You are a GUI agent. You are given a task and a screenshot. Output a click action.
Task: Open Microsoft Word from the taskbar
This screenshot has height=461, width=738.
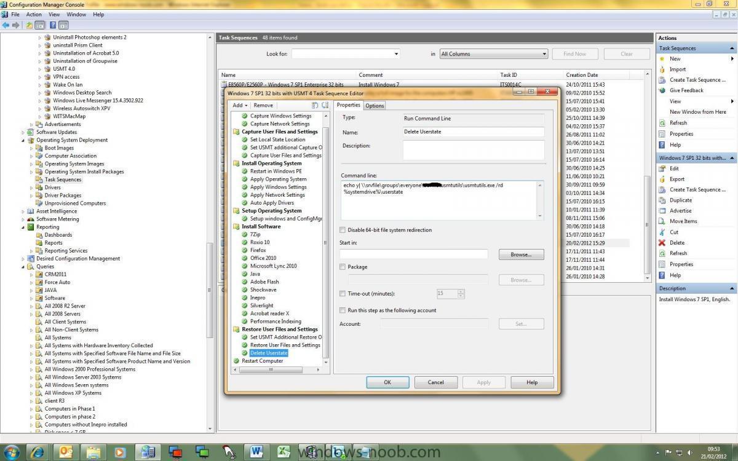pos(256,452)
